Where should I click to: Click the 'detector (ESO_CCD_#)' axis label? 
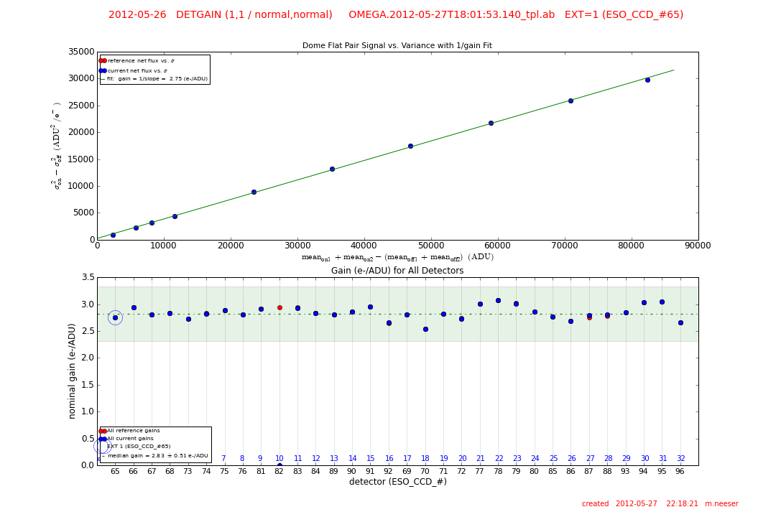[x=397, y=482]
